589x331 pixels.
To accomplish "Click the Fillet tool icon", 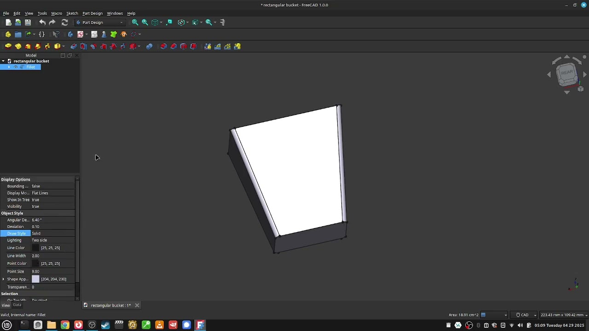I will (x=163, y=46).
